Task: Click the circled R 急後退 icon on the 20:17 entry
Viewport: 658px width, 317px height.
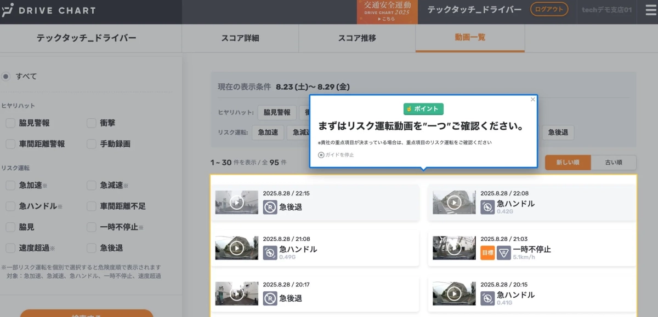Action: pos(269,297)
